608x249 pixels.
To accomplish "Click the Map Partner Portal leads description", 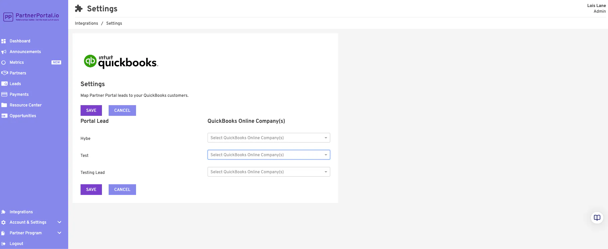I will click(x=134, y=95).
